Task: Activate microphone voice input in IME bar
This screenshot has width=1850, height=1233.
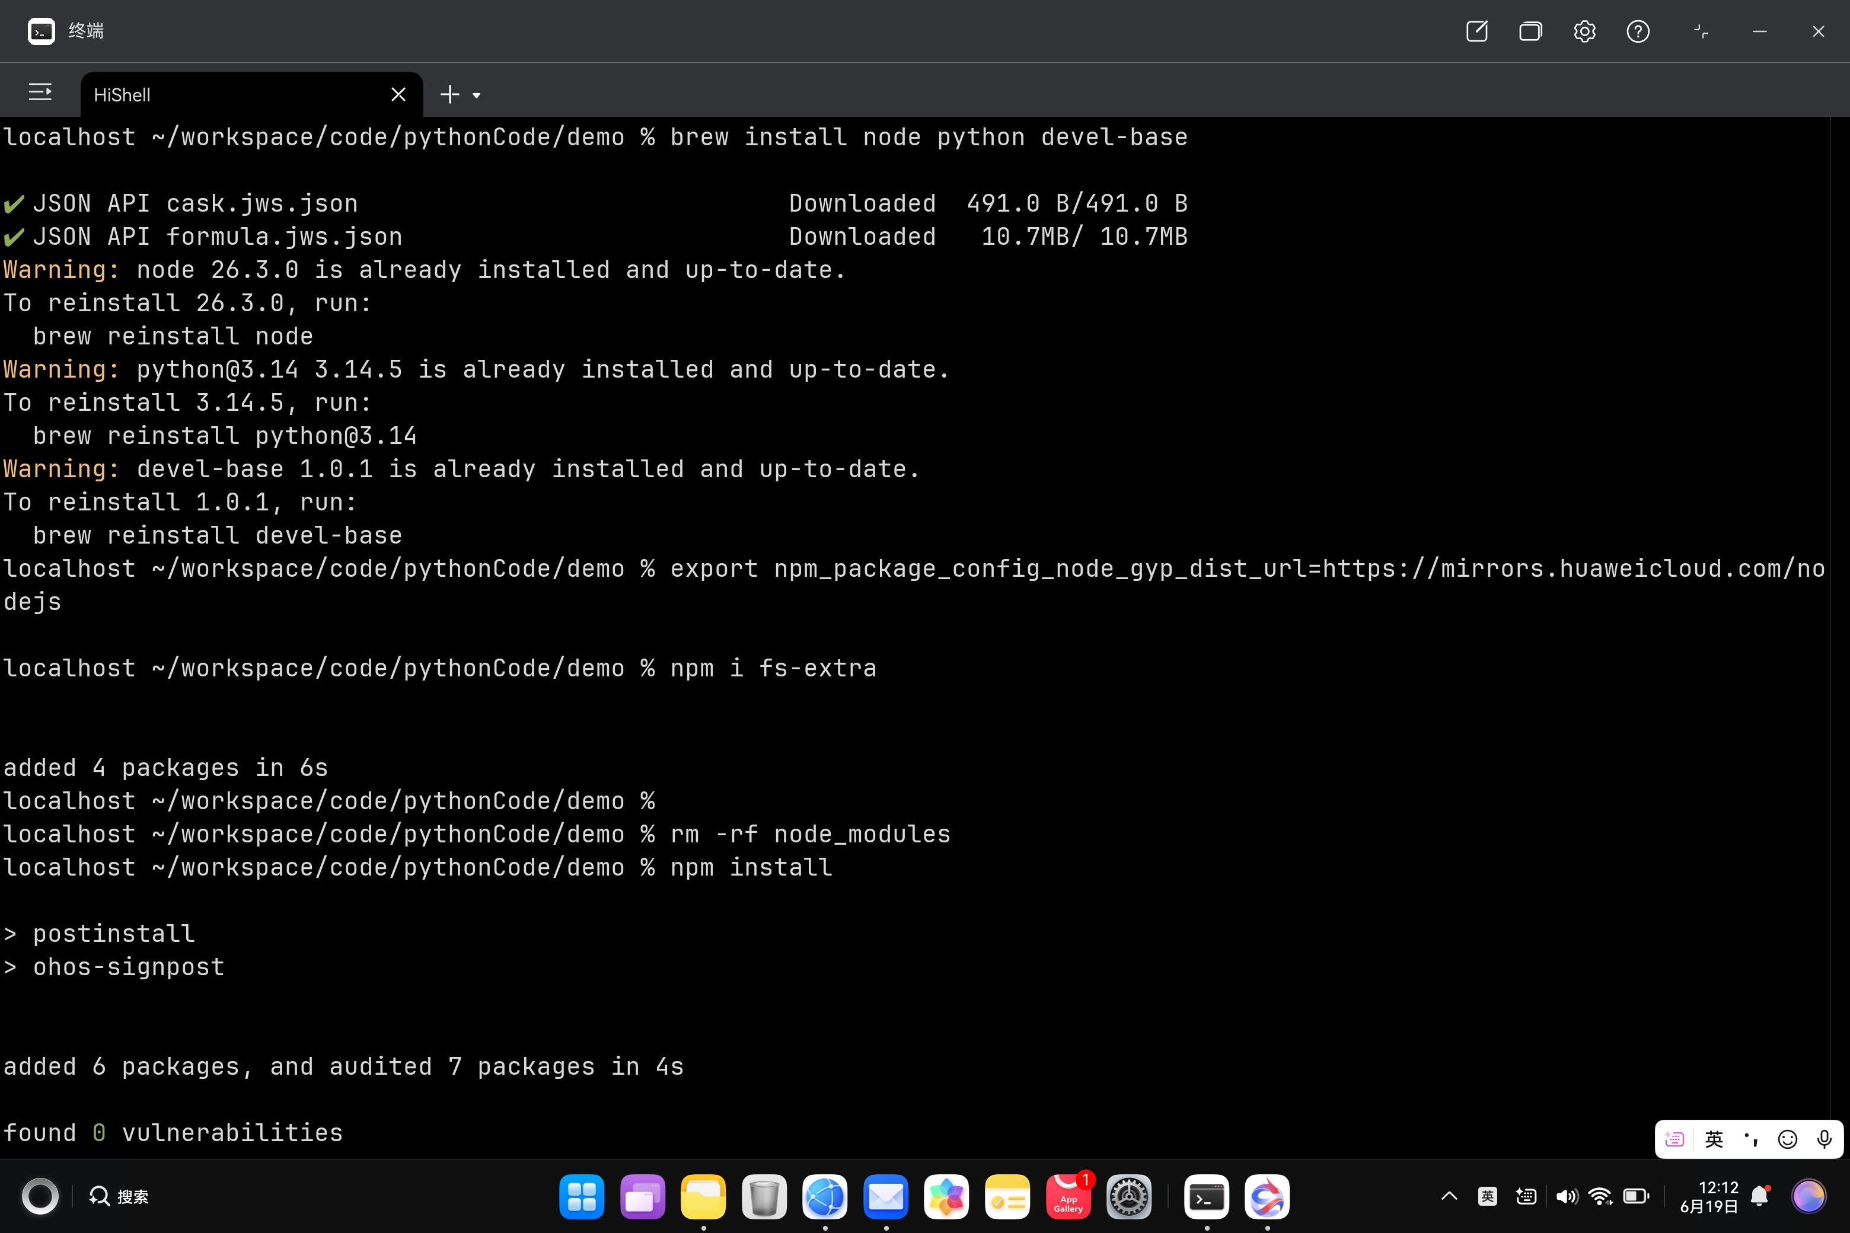Action: pyautogui.click(x=1825, y=1139)
